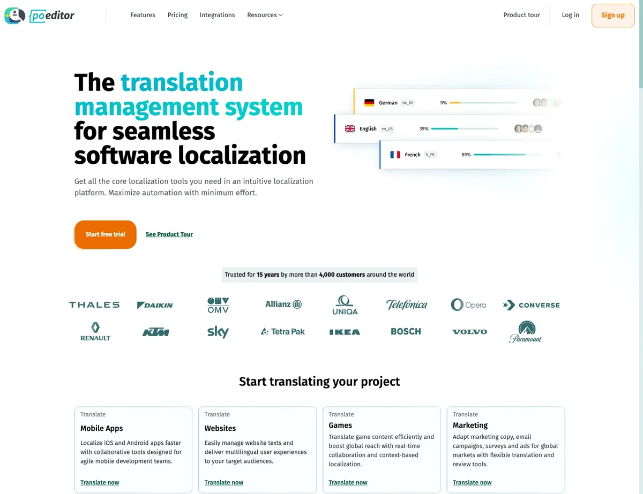The width and height of the screenshot is (643, 494).
Task: Select the Marketing card heading
Action: 470,425
